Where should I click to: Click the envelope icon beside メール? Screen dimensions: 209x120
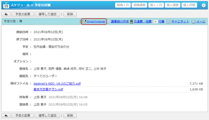pyautogui.click(x=193, y=22)
